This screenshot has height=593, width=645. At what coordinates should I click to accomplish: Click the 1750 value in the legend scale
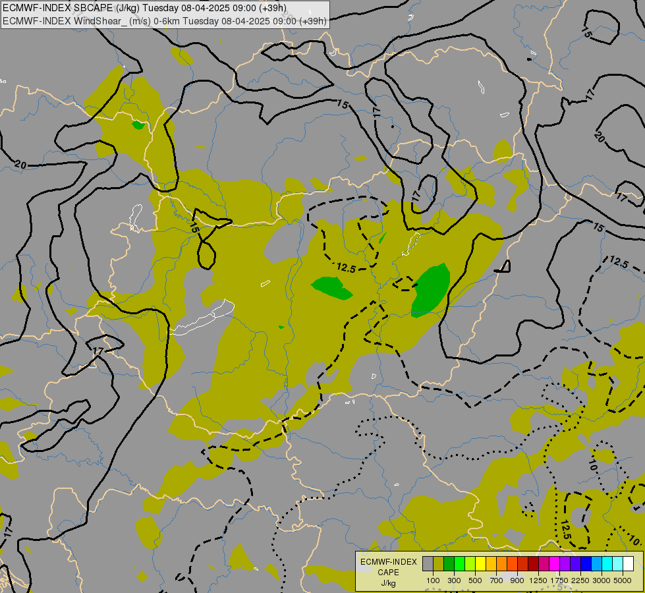[559, 580]
